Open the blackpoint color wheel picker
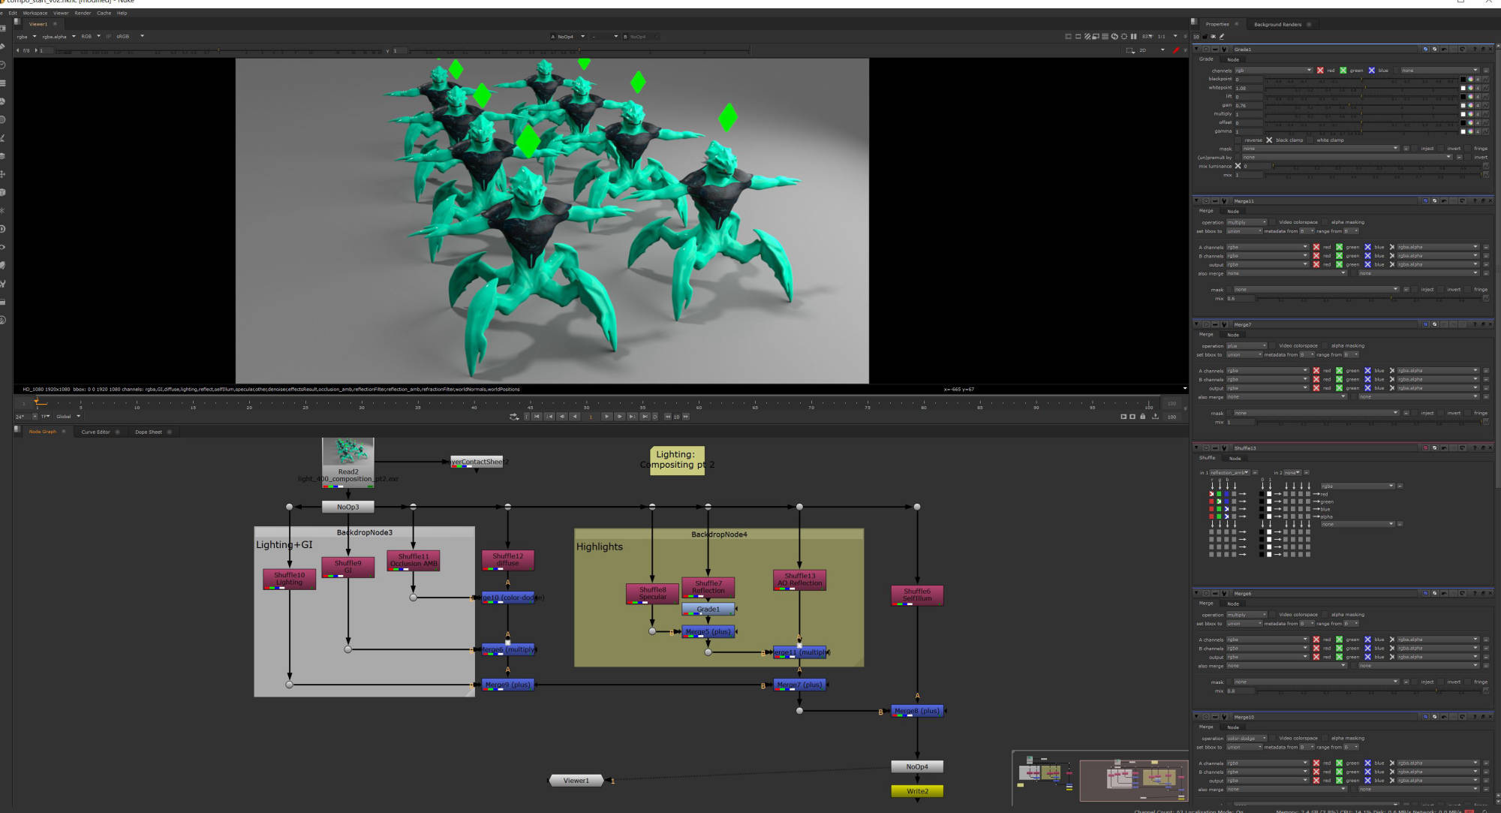Screen dimensions: 1501x813 (x=1470, y=79)
